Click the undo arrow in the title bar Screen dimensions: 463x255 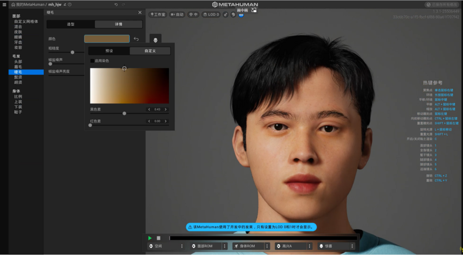pos(116,4)
